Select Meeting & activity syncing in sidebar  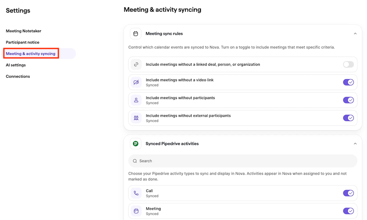[x=30, y=54]
